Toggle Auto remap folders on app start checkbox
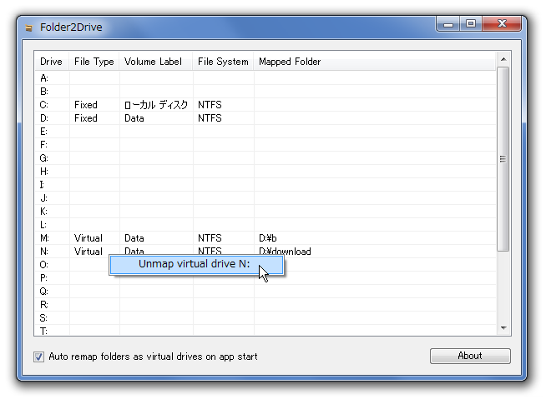546x399 pixels. pyautogui.click(x=38, y=357)
